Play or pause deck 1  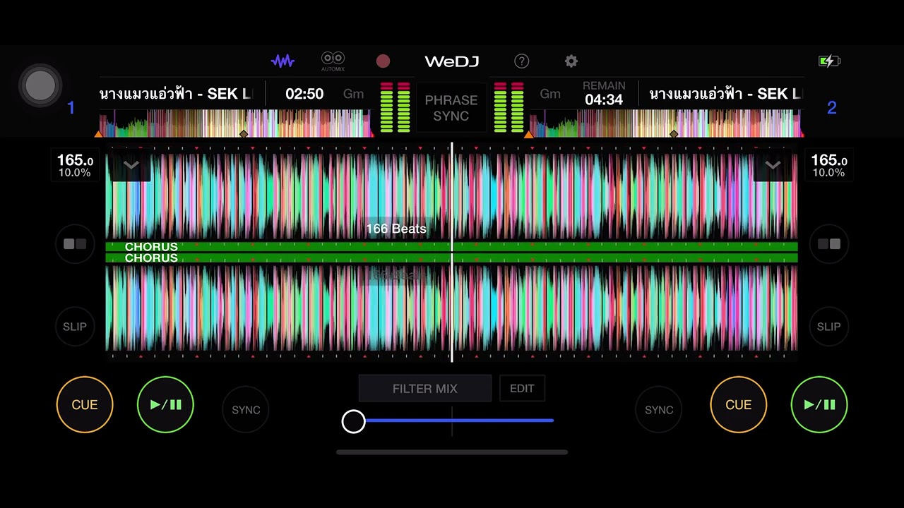(165, 404)
